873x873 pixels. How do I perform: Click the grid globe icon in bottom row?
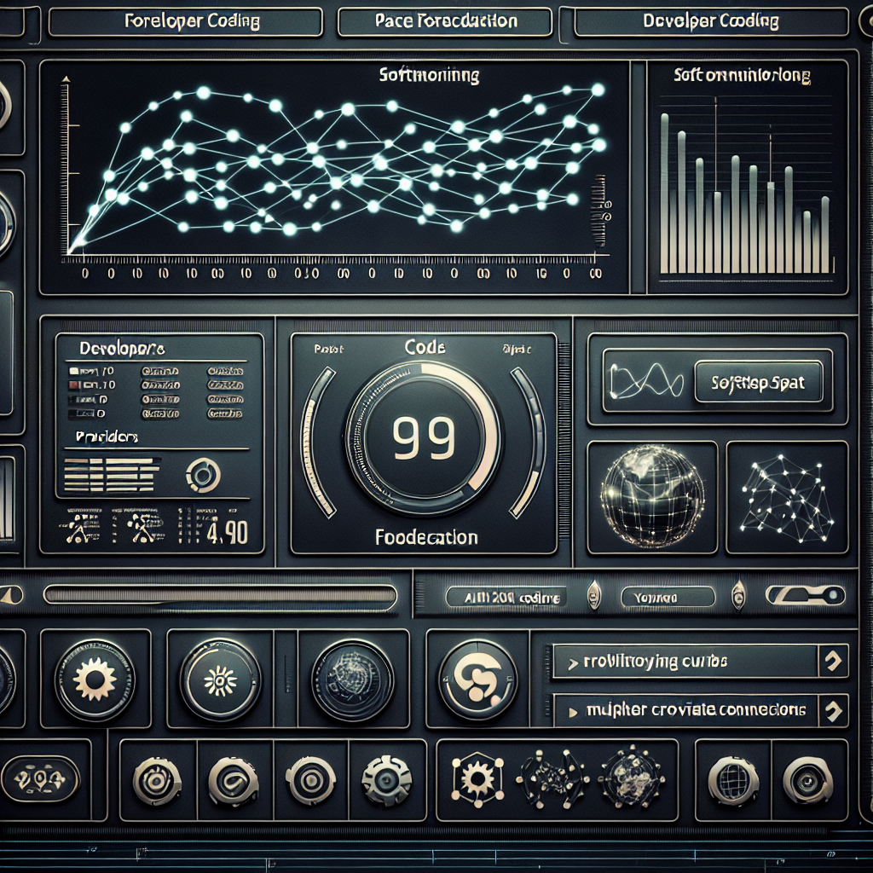732,780
